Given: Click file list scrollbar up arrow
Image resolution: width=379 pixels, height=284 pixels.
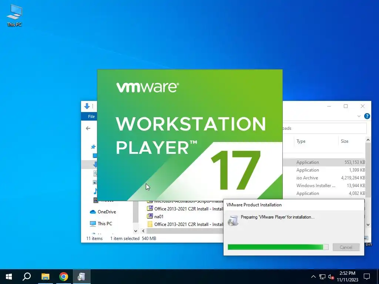Looking at the screenshot, I should (x=368, y=140).
